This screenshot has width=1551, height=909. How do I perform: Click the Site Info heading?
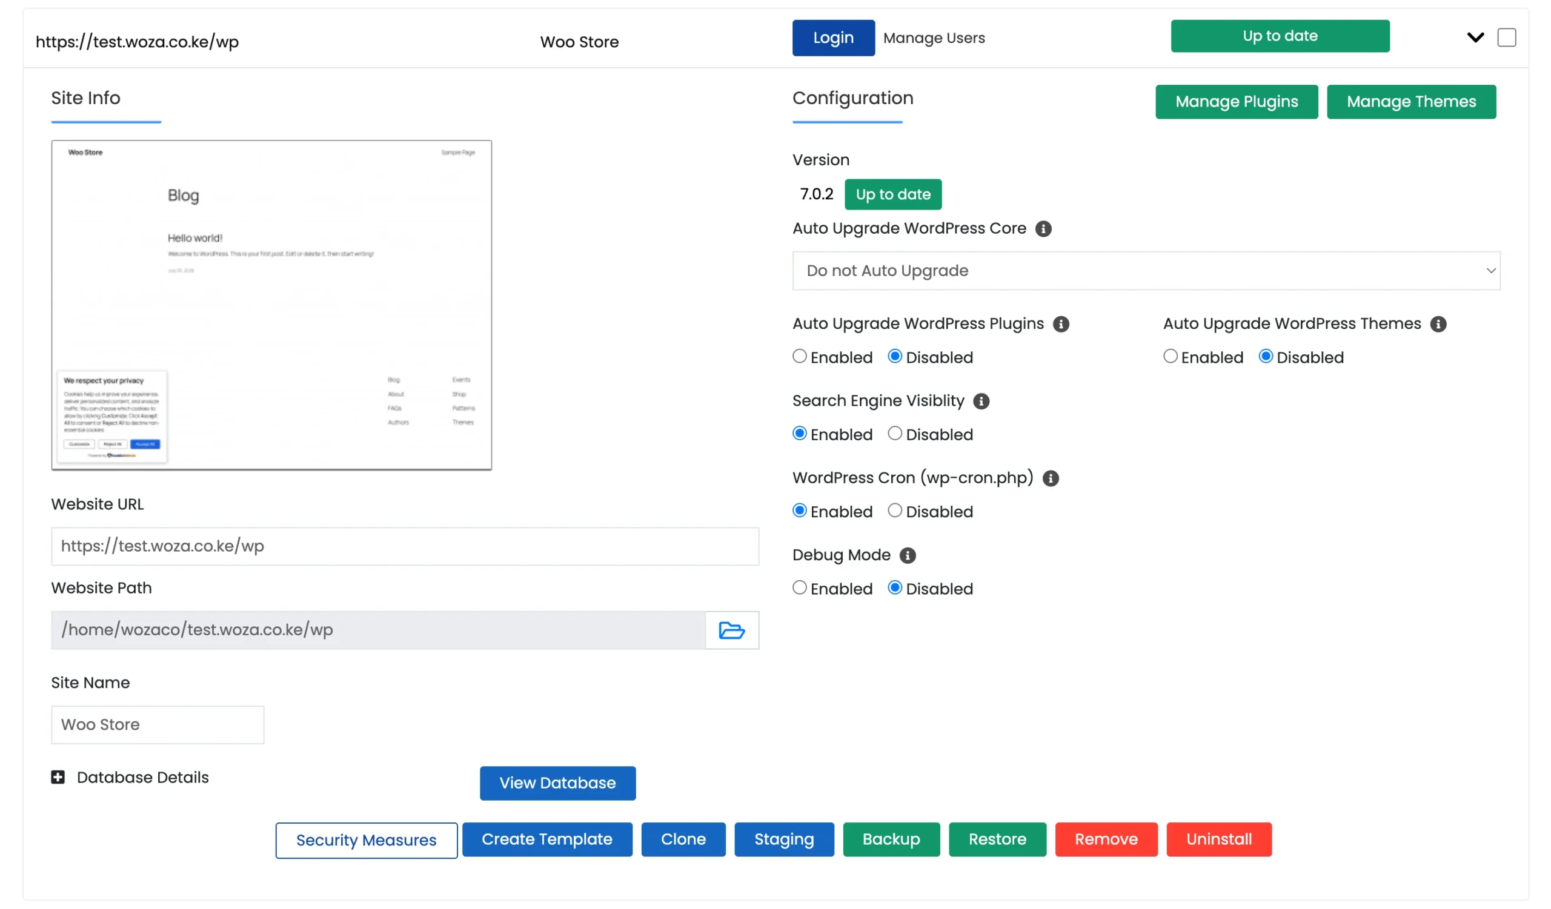[85, 98]
